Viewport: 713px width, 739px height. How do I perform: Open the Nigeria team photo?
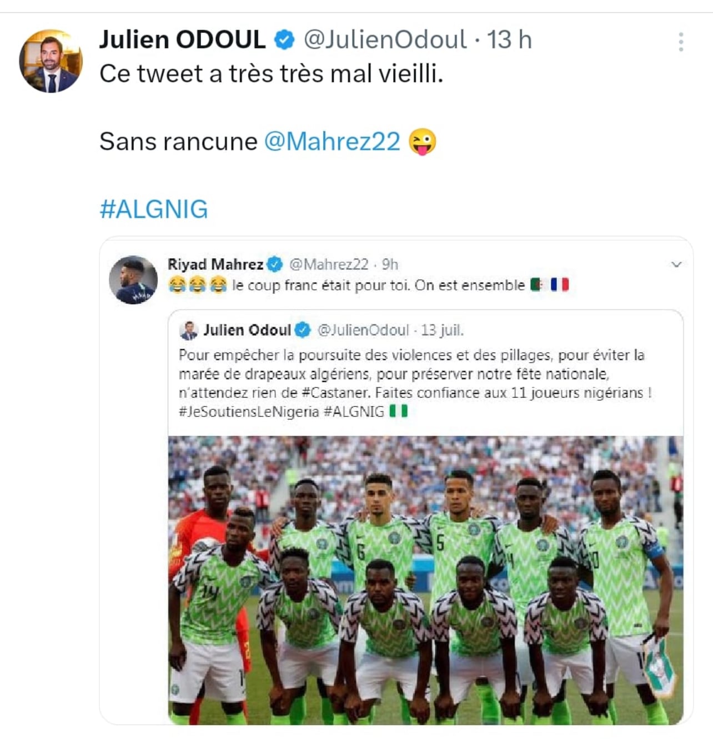(x=426, y=580)
